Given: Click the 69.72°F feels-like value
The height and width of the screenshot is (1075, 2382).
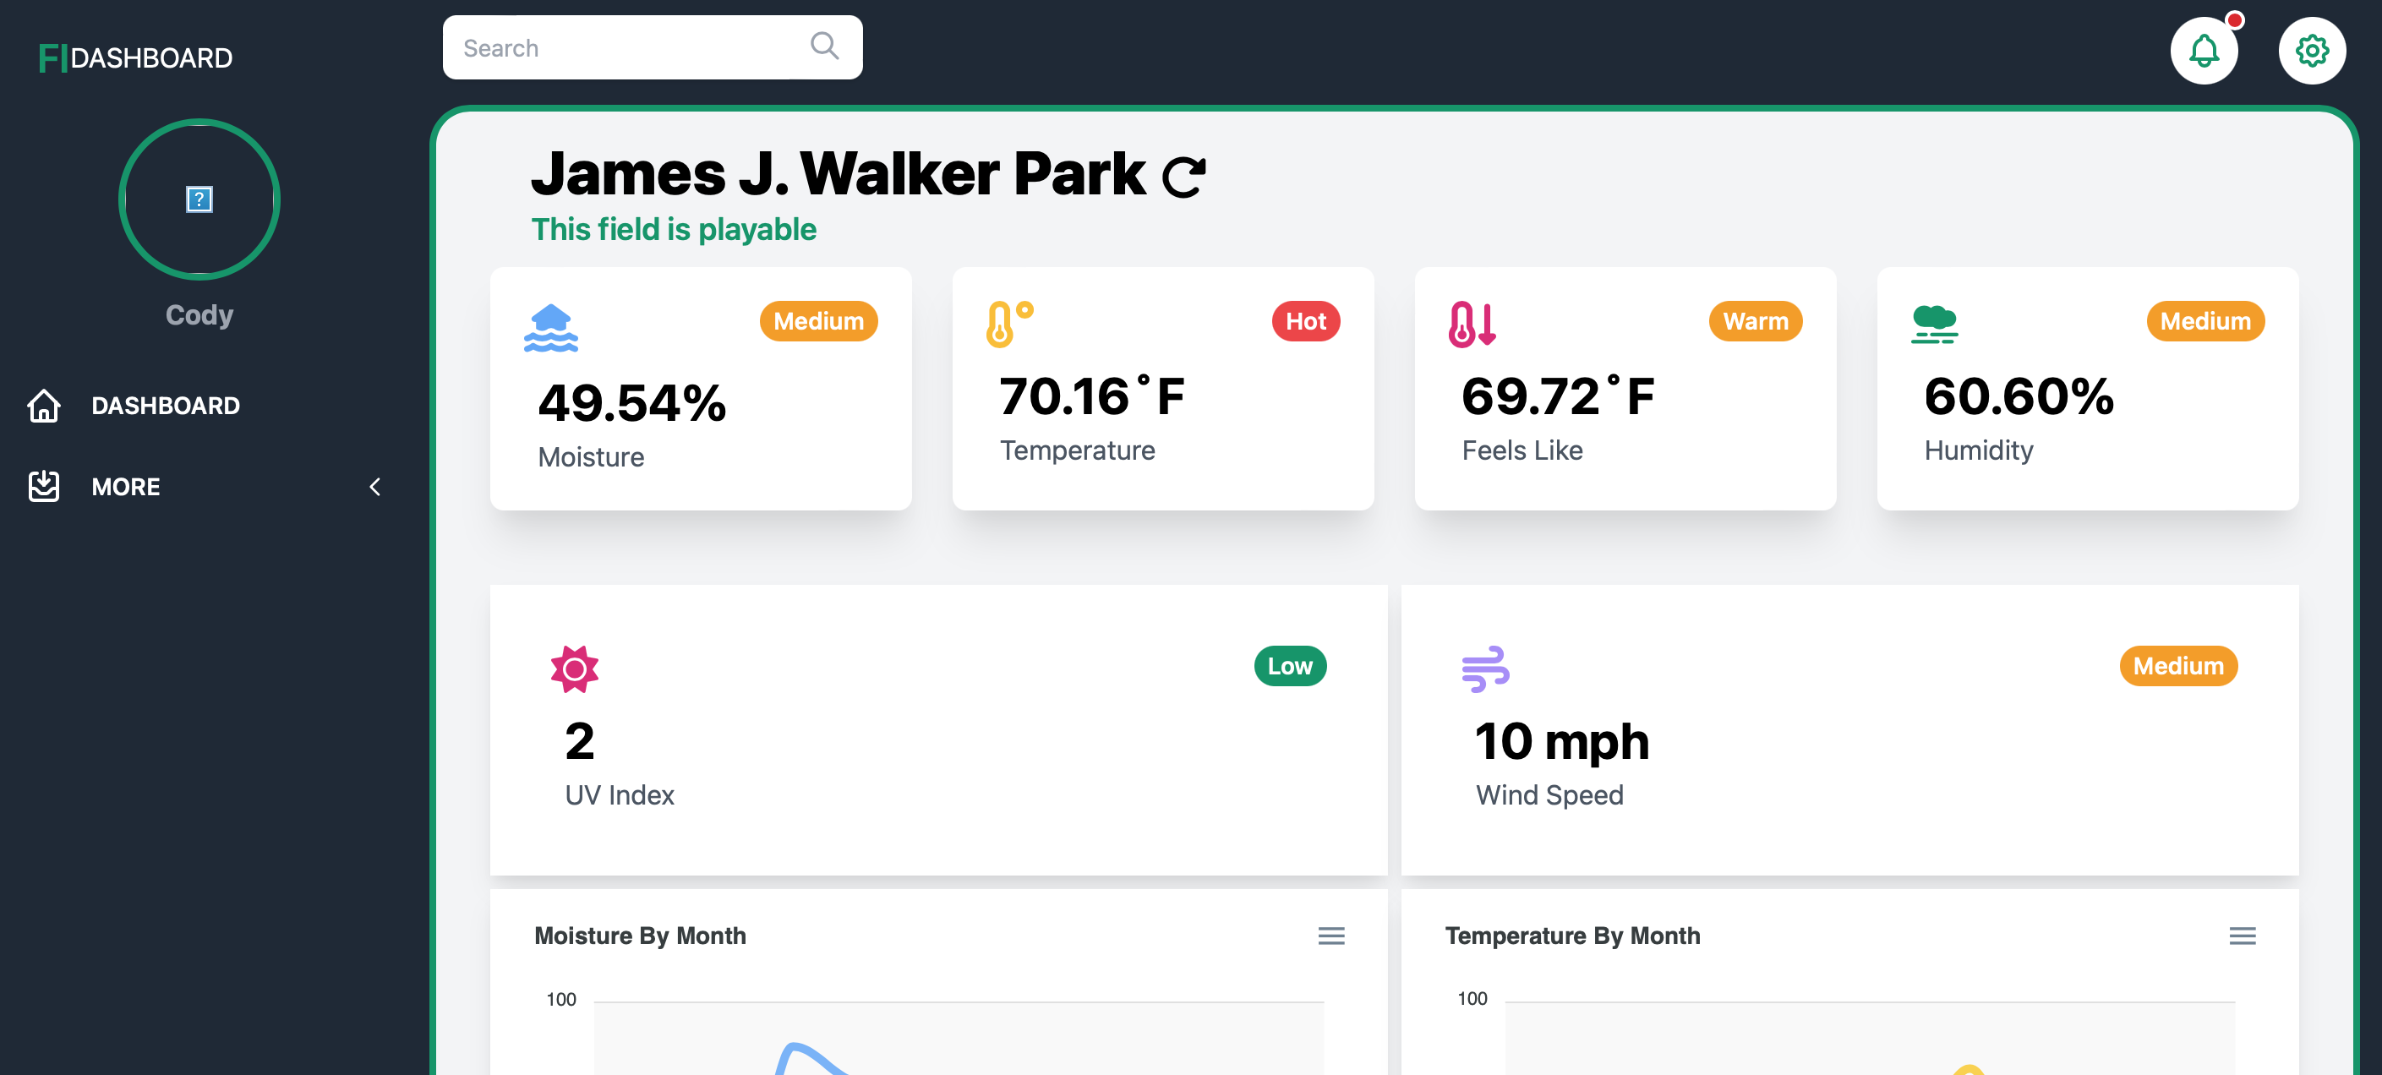Looking at the screenshot, I should pyautogui.click(x=1558, y=396).
